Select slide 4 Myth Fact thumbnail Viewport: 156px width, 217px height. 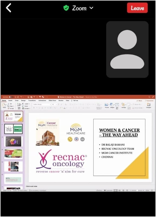click(13, 154)
